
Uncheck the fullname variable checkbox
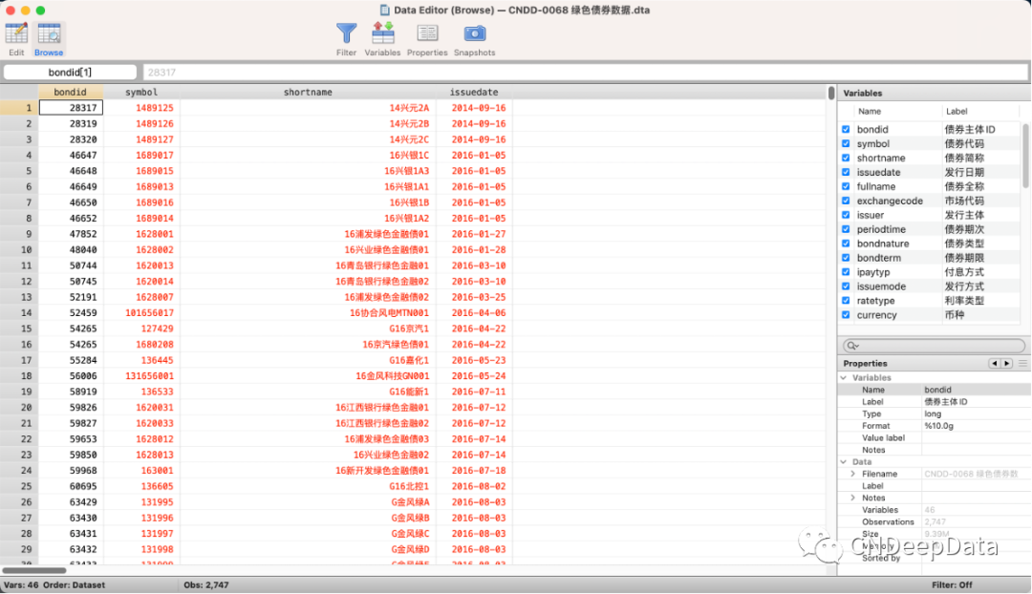[846, 186]
